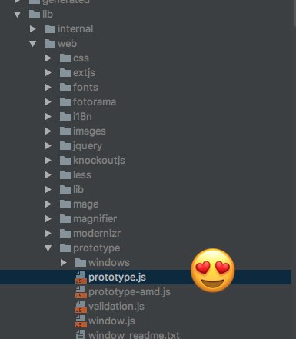
Task: Select the prototype.js file name
Action: (117, 278)
